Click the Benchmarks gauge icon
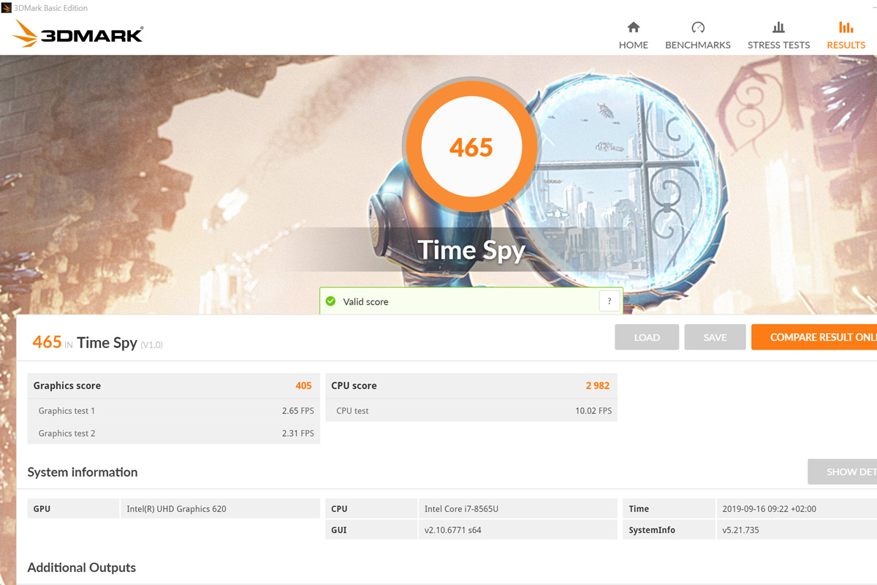Screen dimensions: 877x585 (698, 28)
